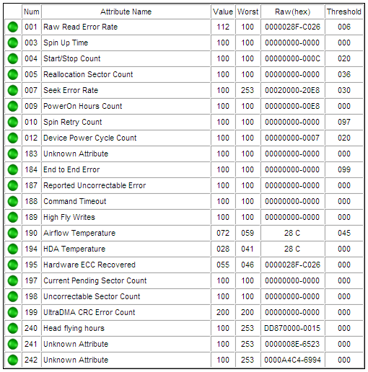Image resolution: width=368 pixels, height=372 pixels.
Task: Select the Device Power Cycle Count name cell
Action: pos(126,138)
